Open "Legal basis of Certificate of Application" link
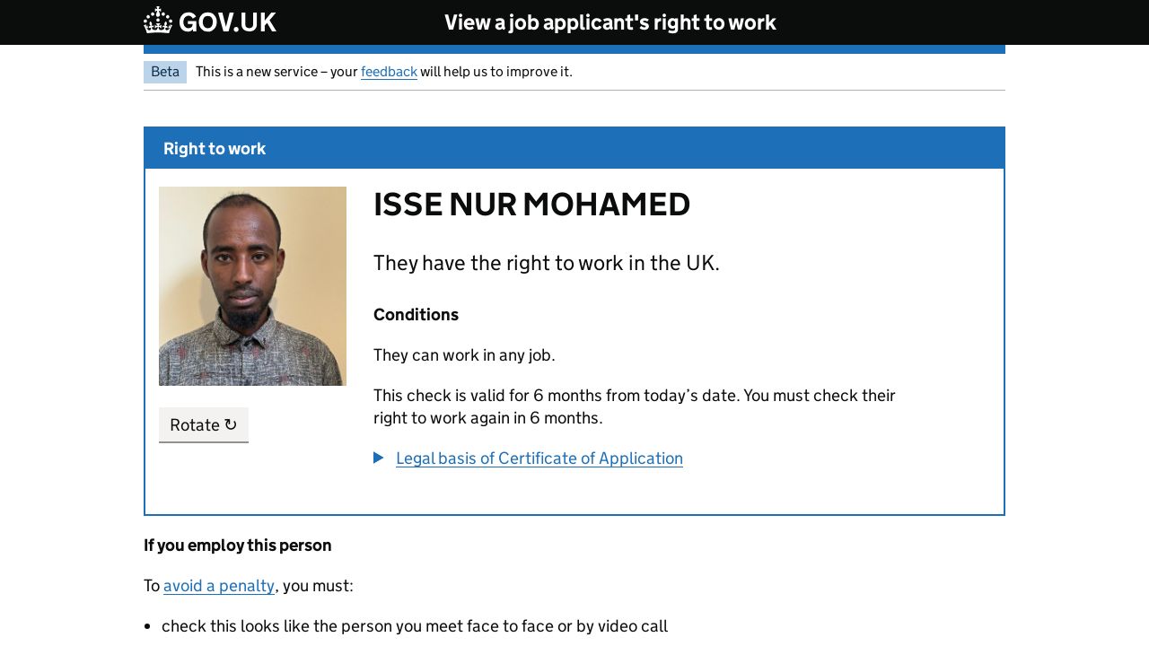Image resolution: width=1149 pixels, height=646 pixels. (539, 458)
